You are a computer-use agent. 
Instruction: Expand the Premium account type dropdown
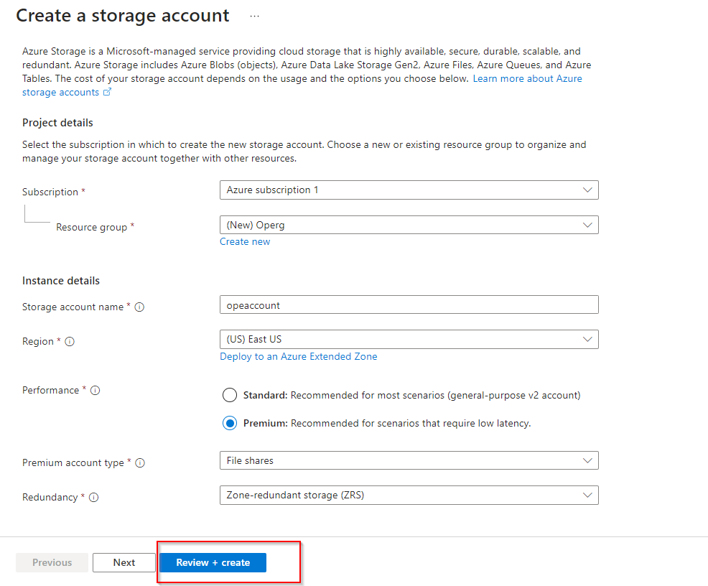[x=409, y=460]
